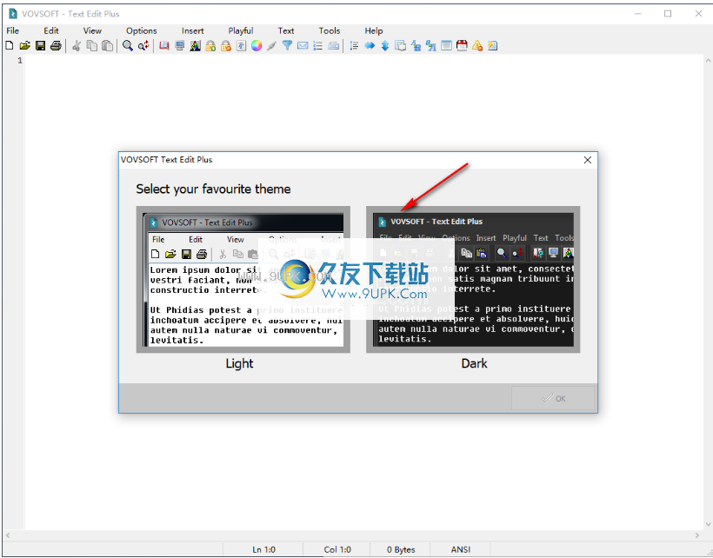Click the overlapping windows icon
This screenshot has height=558, width=713.
tap(401, 45)
